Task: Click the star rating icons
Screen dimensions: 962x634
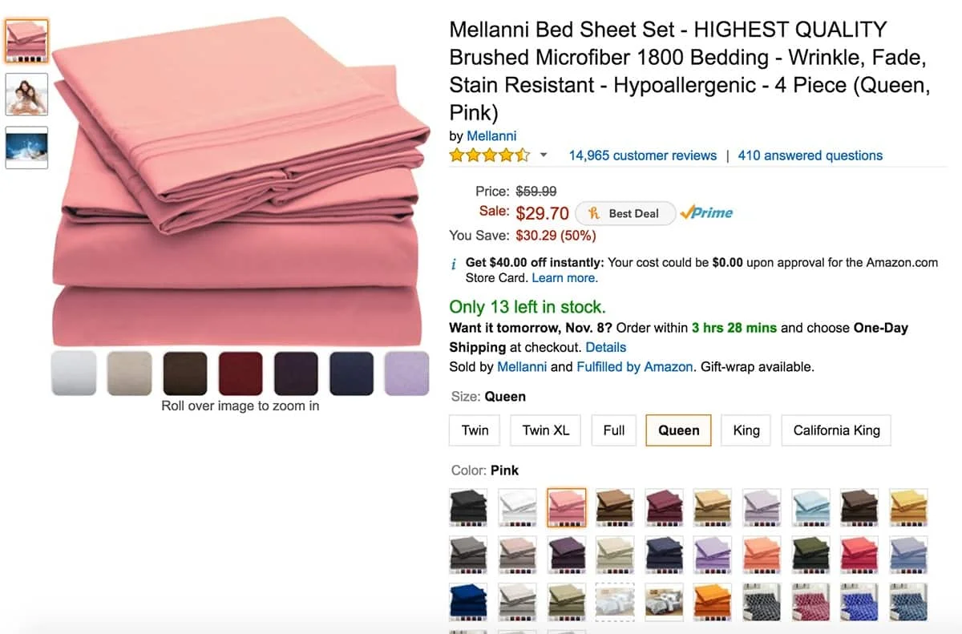Action: pyautogui.click(x=489, y=155)
